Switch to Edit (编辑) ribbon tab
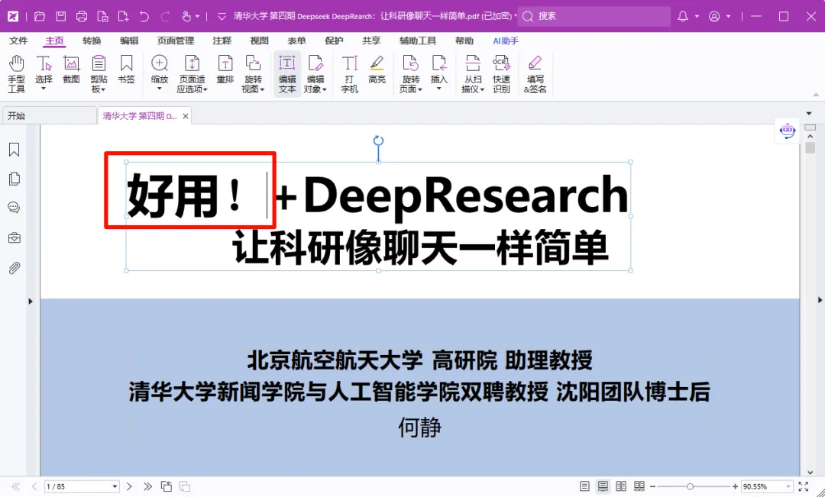The image size is (825, 497). 129,40
